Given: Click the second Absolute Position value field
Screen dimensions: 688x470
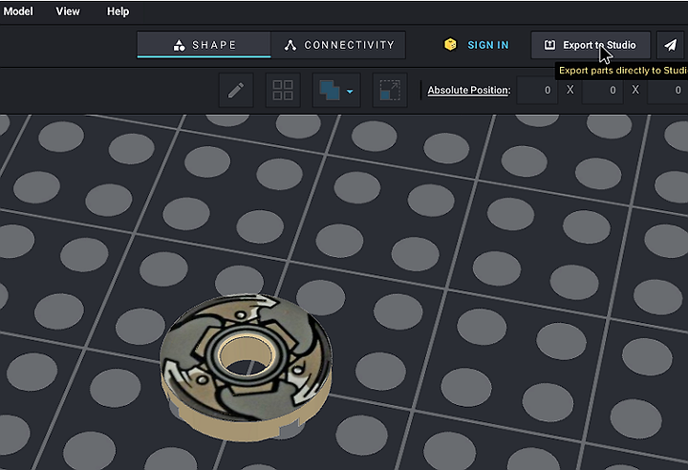Looking at the screenshot, I should click(602, 90).
